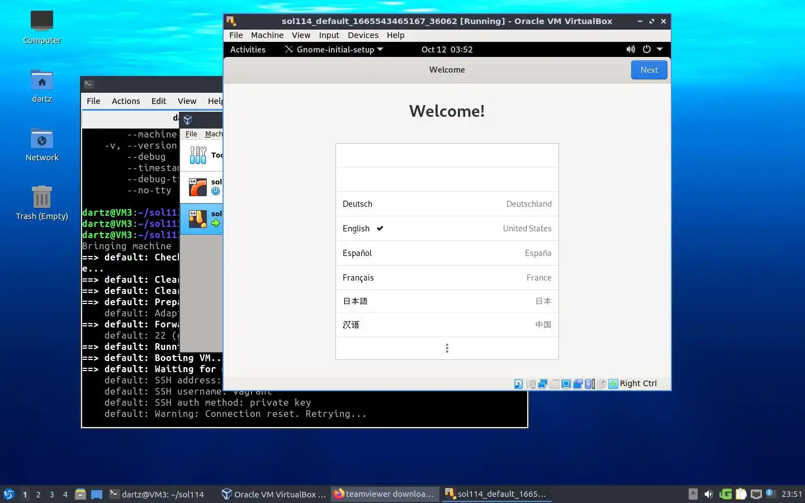Viewport: 805px width, 503px height.
Task: Click the Next button in Welcome setup
Action: point(649,70)
